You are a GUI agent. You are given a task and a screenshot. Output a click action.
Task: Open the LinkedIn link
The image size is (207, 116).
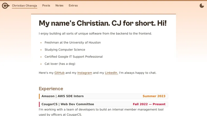111,73
